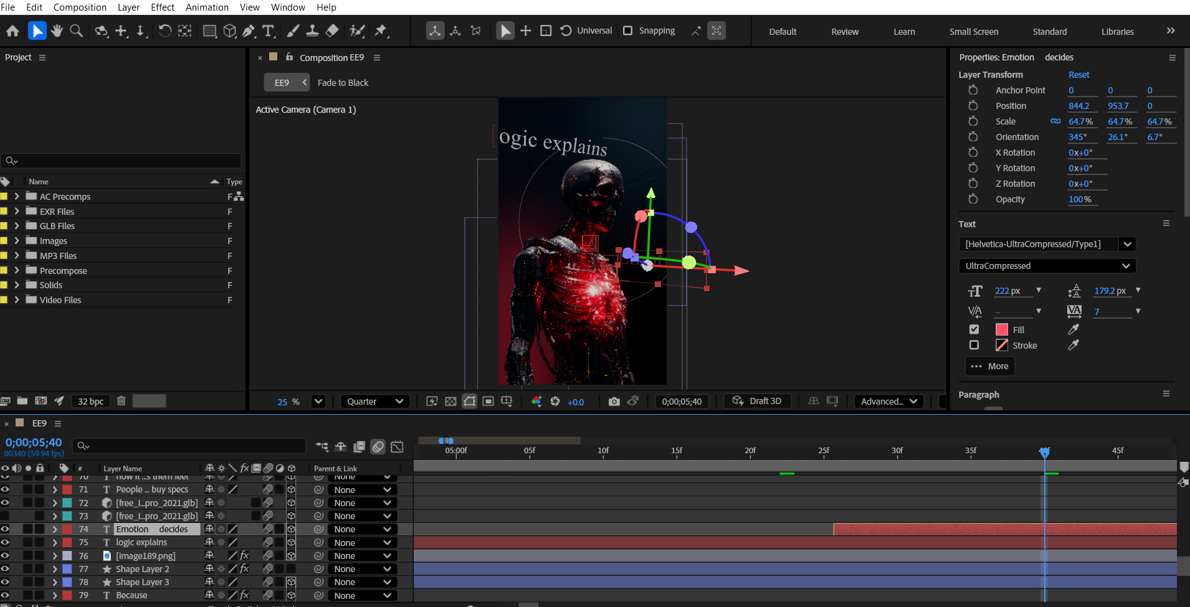Take snapshot with camera icon
Screen dimensions: 1190x607
tap(614, 402)
